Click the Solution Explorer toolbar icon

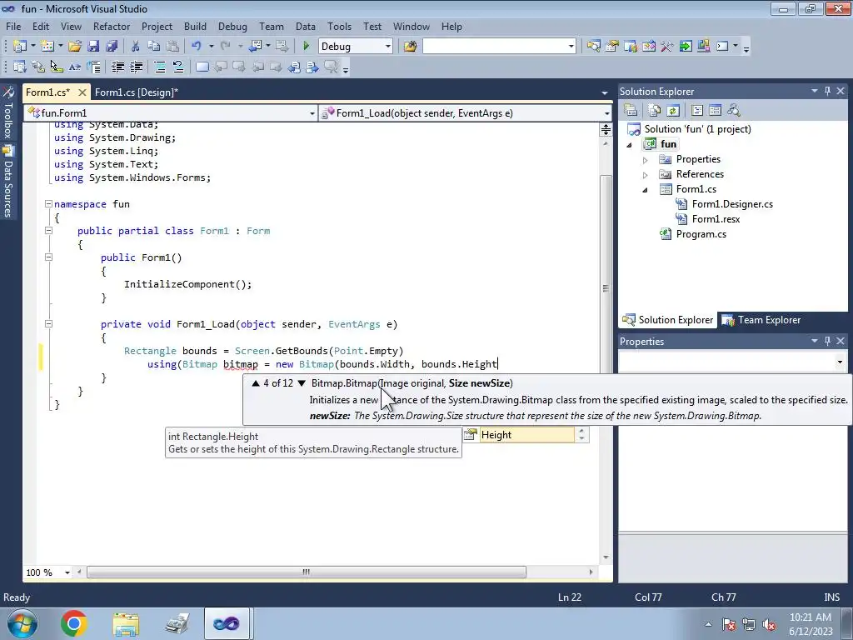(593, 47)
